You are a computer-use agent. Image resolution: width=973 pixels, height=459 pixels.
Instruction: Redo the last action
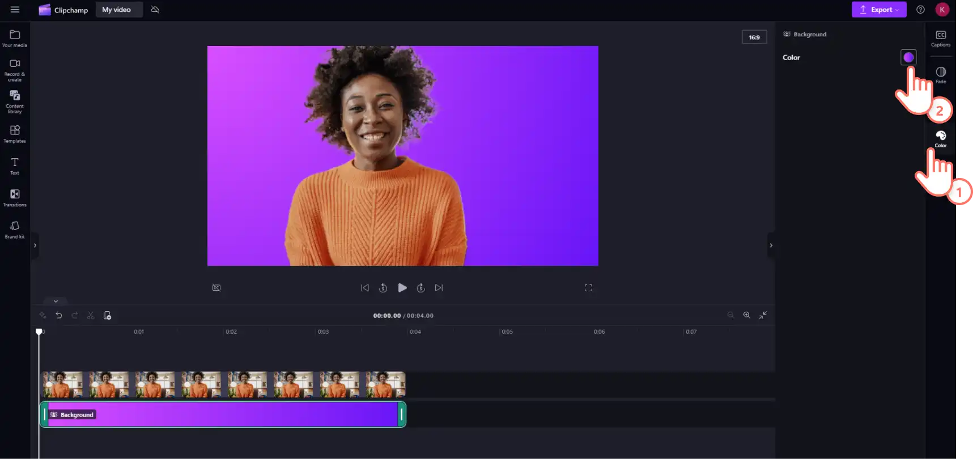[75, 315]
